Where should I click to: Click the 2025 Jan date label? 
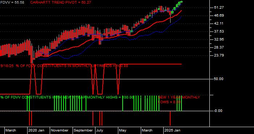[x=172, y=130]
